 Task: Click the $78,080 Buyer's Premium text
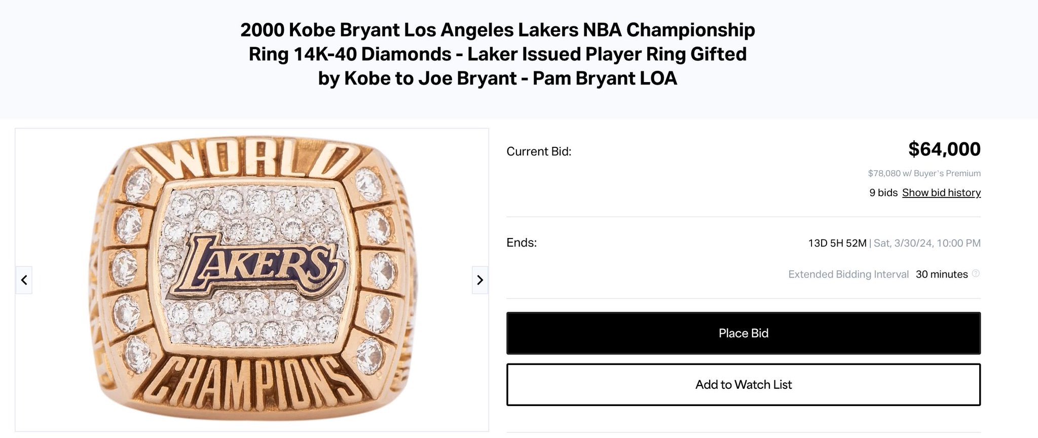[924, 173]
